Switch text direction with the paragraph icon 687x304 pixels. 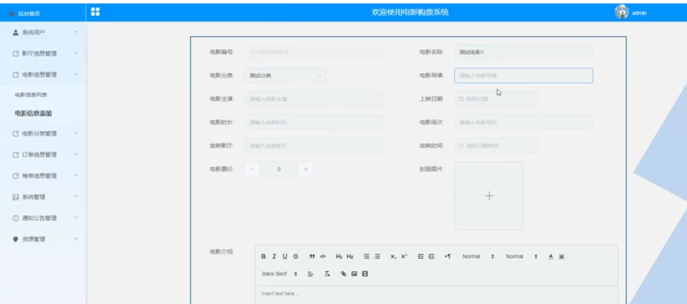(448, 256)
